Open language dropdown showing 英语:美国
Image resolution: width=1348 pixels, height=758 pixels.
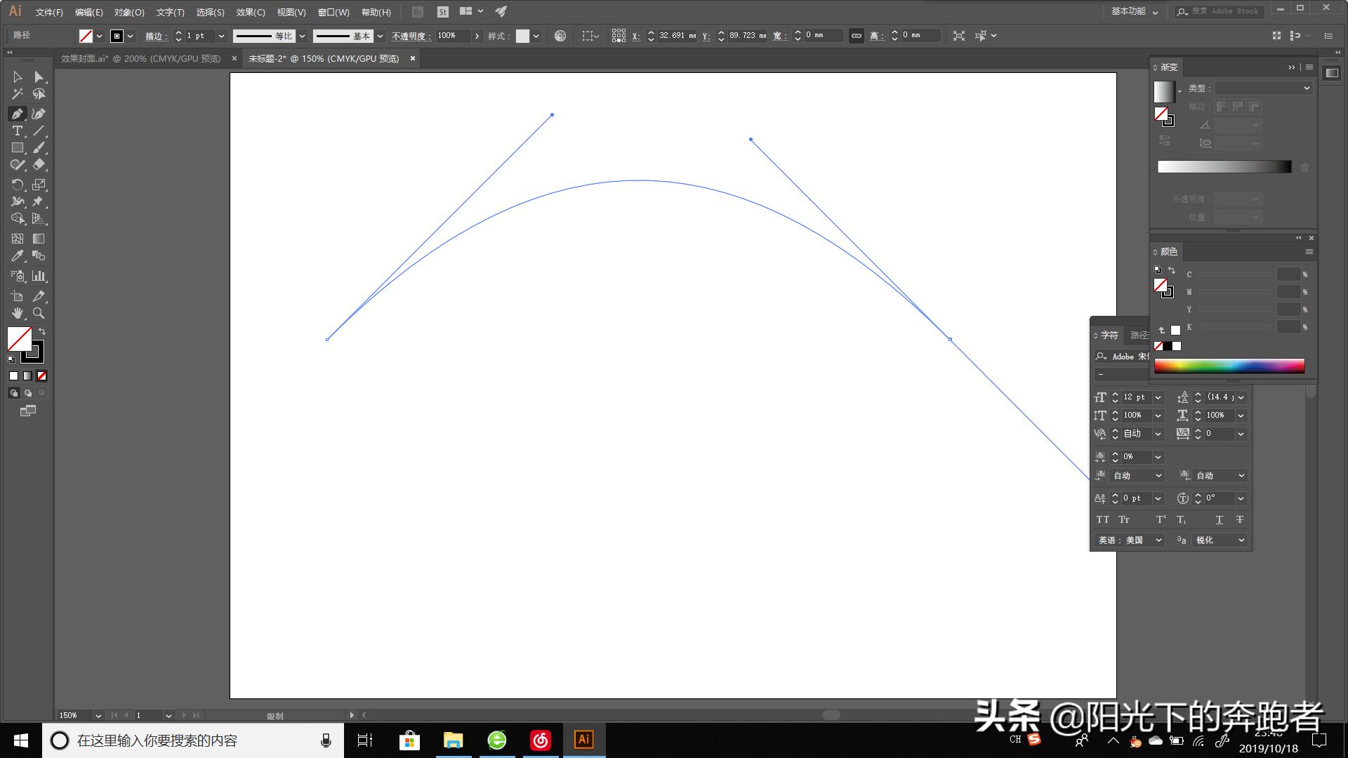coord(1158,540)
